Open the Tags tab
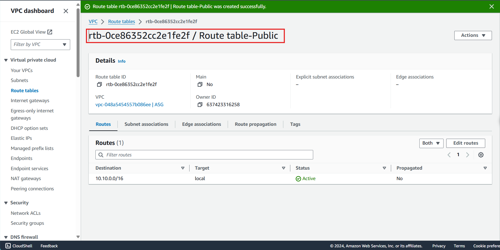Image resolution: width=500 pixels, height=250 pixels. point(295,124)
